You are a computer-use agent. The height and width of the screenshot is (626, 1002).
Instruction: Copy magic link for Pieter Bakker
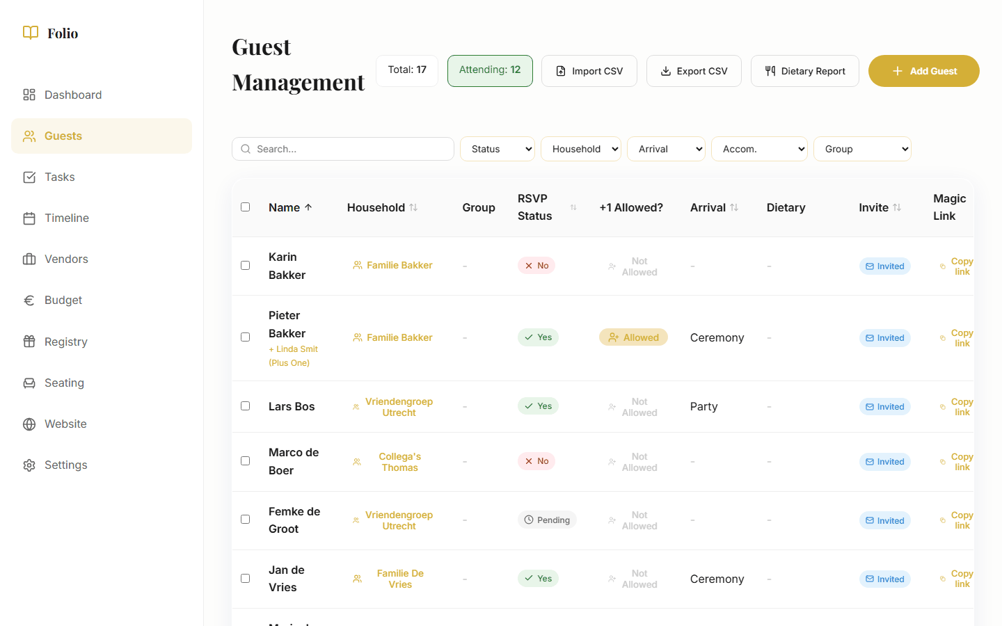pos(961,338)
